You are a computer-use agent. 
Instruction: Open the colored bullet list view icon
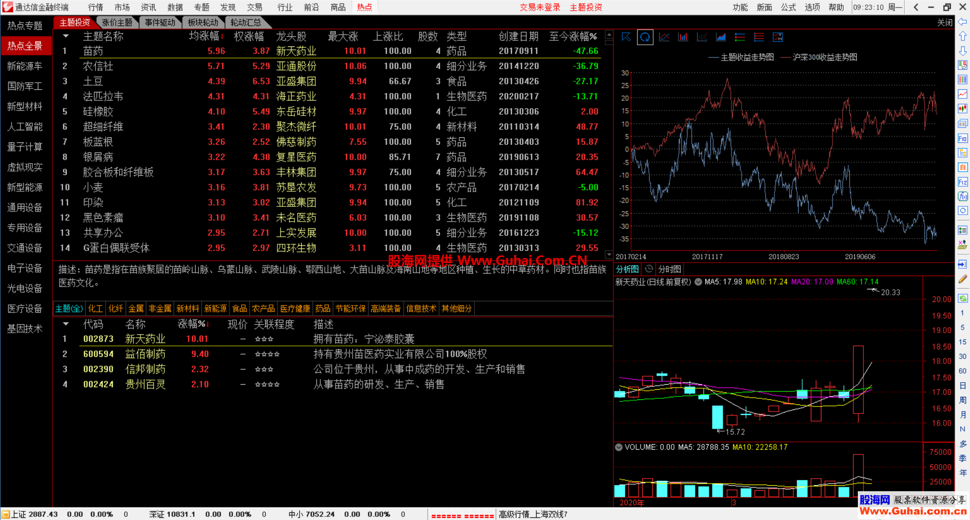click(x=740, y=37)
